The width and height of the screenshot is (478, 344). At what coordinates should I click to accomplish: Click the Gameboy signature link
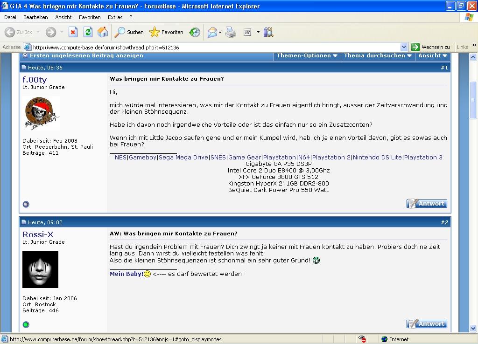pyautogui.click(x=142, y=158)
